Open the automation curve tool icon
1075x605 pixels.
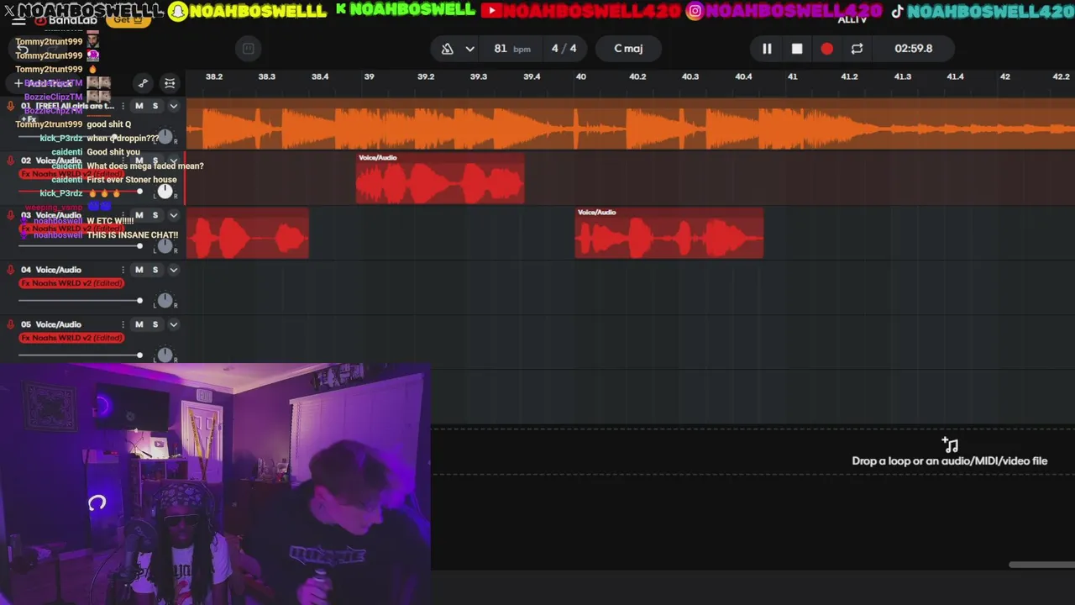[x=144, y=83]
